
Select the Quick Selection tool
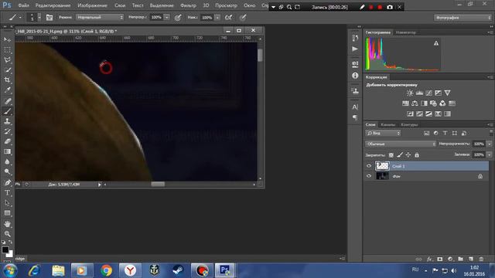point(7,70)
